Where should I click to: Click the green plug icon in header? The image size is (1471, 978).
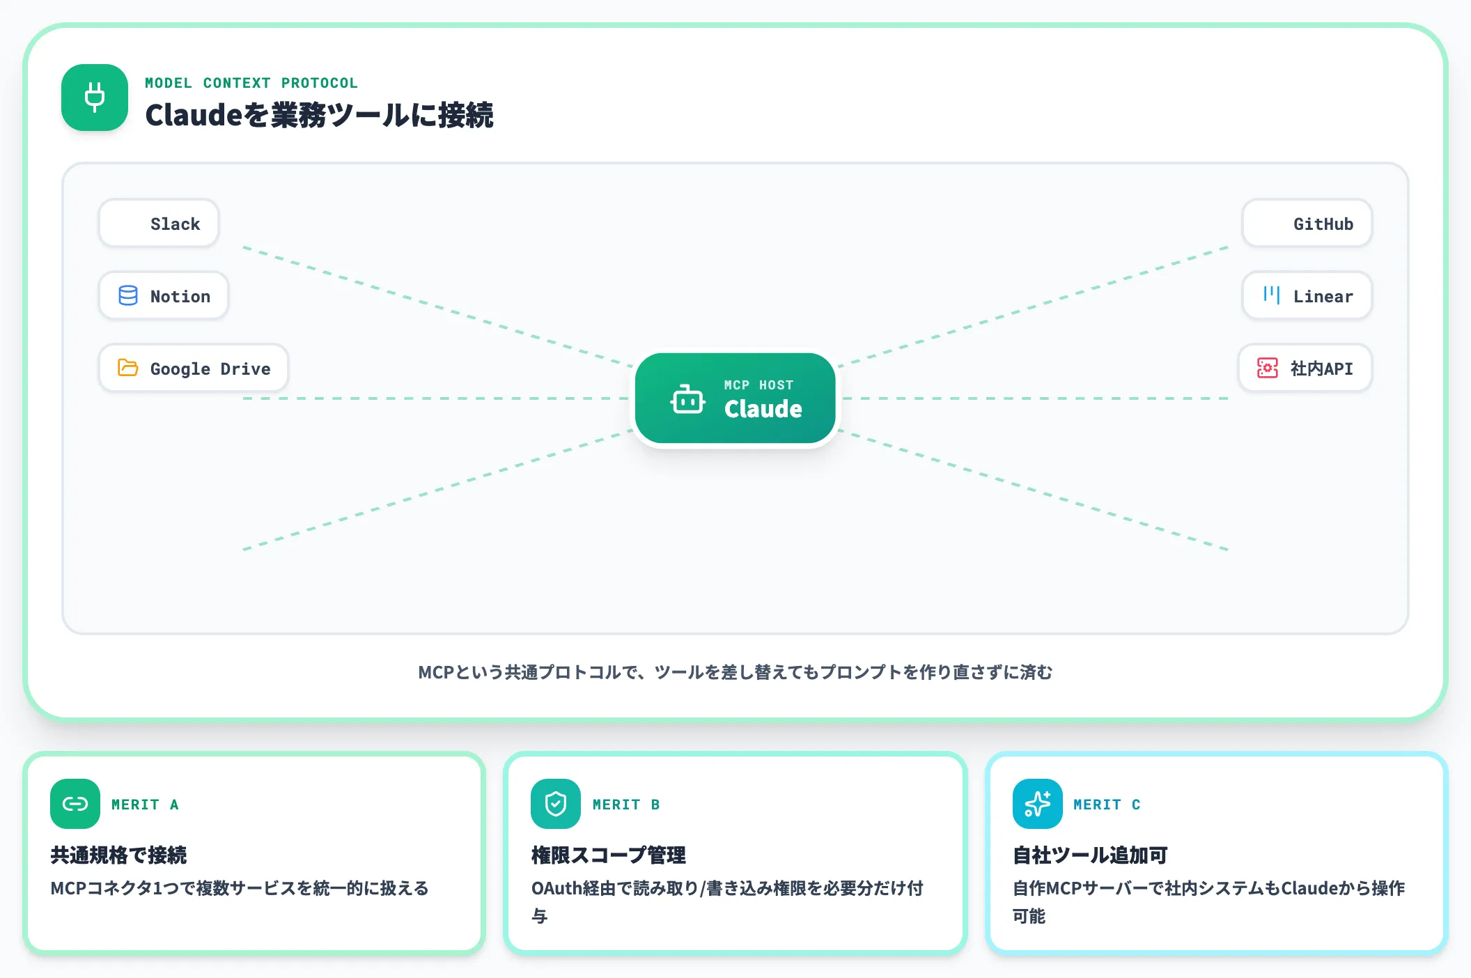[95, 98]
